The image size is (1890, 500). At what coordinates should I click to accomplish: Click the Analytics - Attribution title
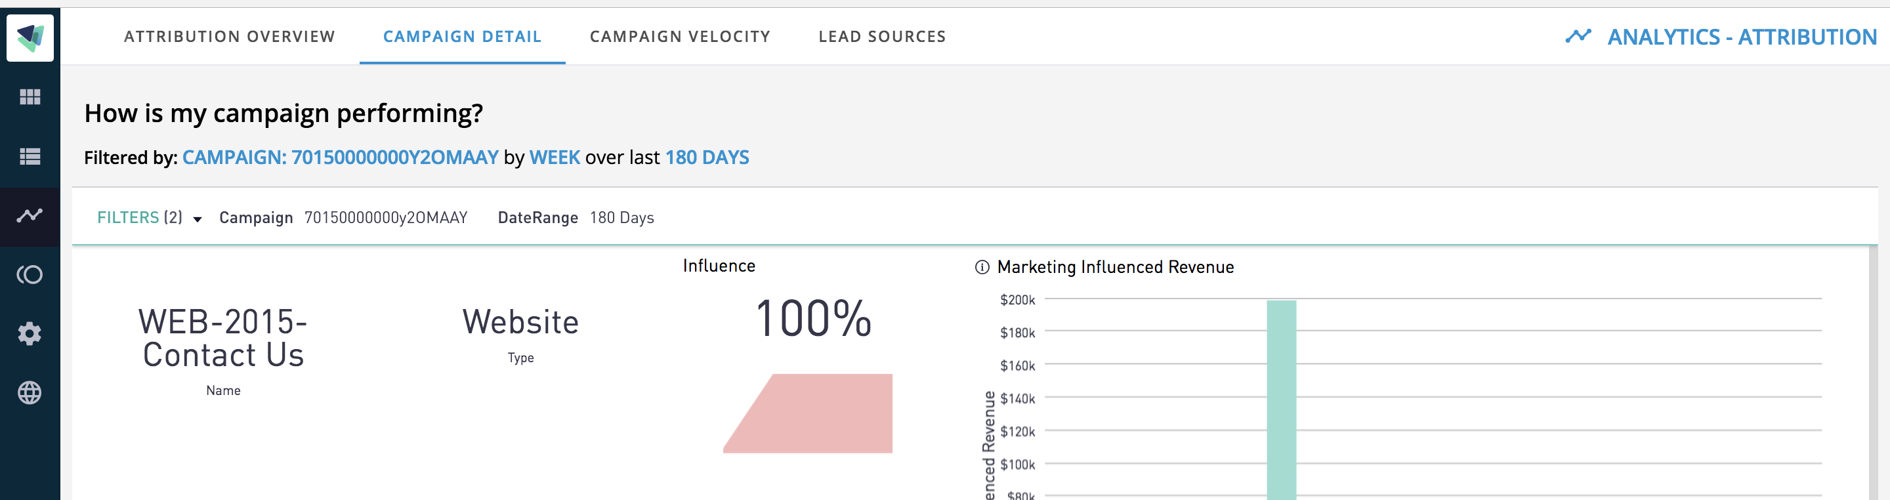click(x=1742, y=37)
